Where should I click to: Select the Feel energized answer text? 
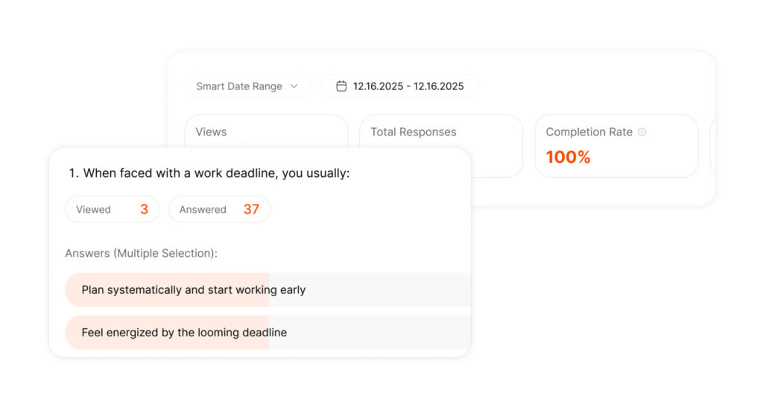(184, 333)
